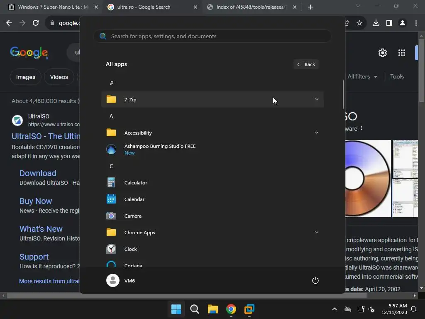Open Chrome's three-dot menu
This screenshot has height=319, width=425.
pyautogui.click(x=416, y=23)
